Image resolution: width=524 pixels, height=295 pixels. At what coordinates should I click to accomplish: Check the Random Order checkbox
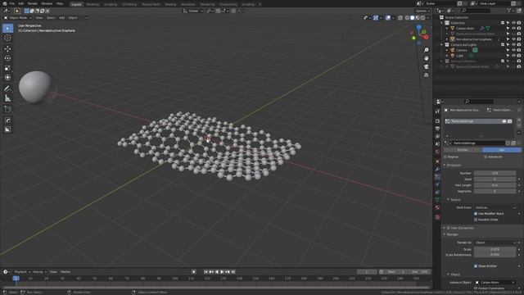476,220
